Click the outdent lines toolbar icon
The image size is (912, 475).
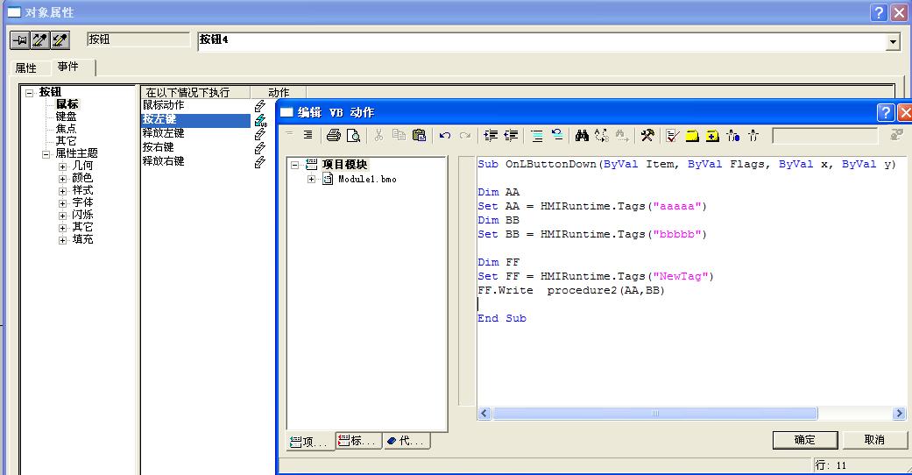coord(511,136)
